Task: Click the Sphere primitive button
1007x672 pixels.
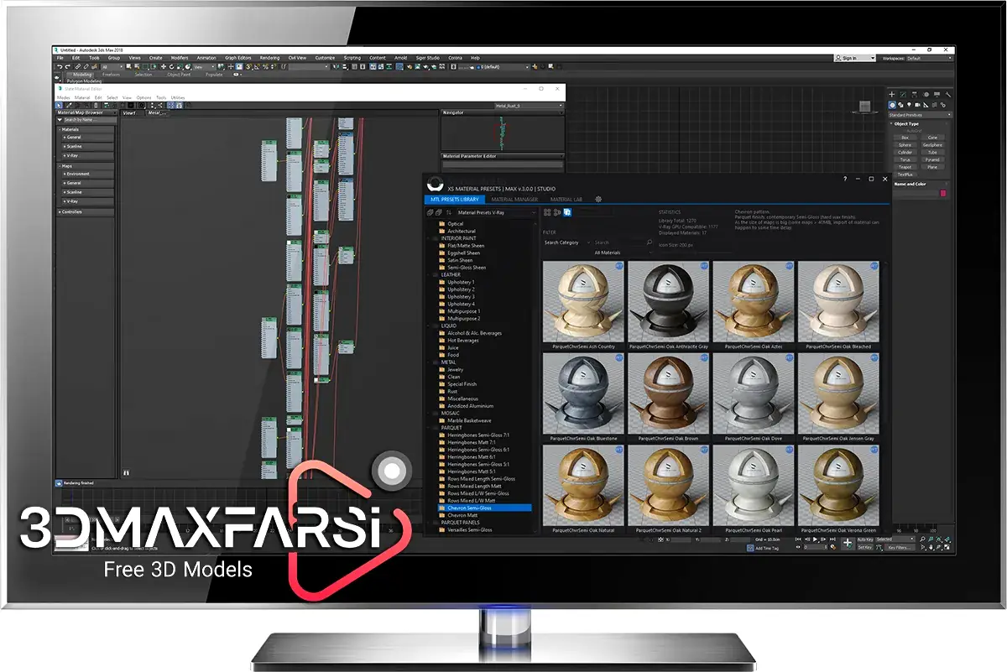Action: click(x=905, y=145)
